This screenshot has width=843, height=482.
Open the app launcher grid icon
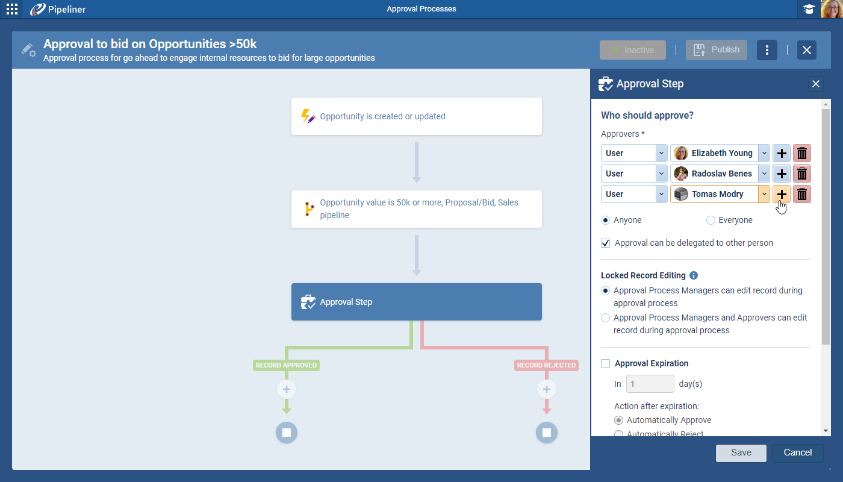[x=12, y=9]
